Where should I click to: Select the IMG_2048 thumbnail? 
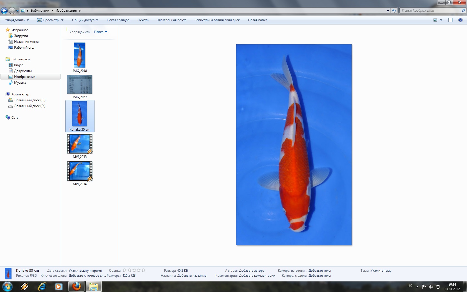[80, 55]
